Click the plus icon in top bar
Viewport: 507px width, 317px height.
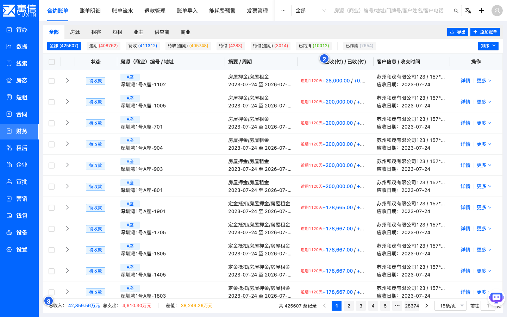(x=482, y=11)
